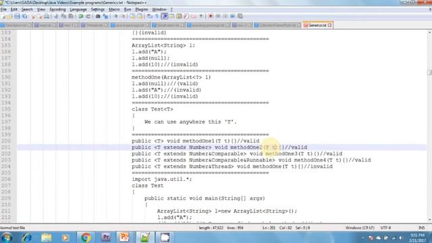Zoom out using the toolbar icon
The height and width of the screenshot is (243, 432).
pos(123,16)
